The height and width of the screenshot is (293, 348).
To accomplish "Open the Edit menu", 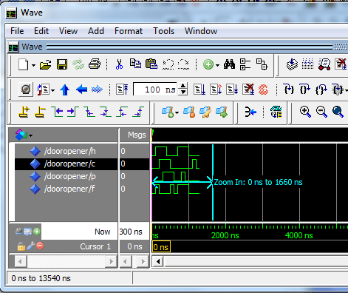I will (41, 31).
